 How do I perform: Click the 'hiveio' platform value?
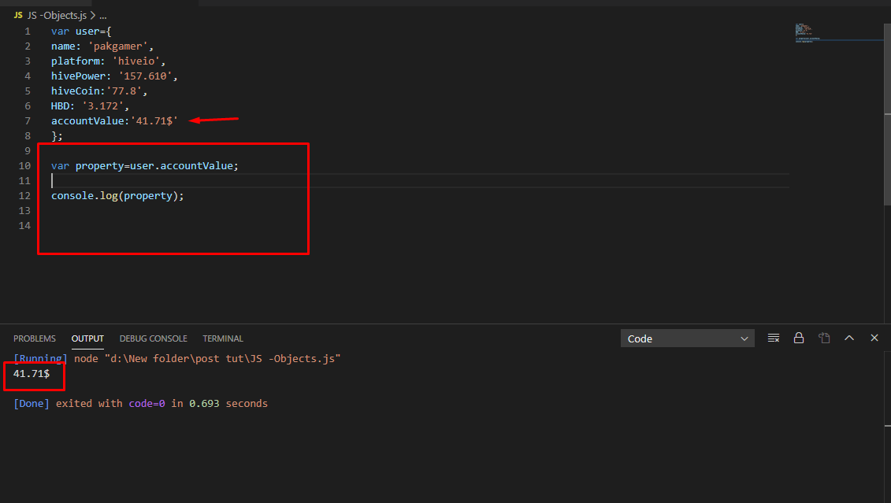(136, 61)
